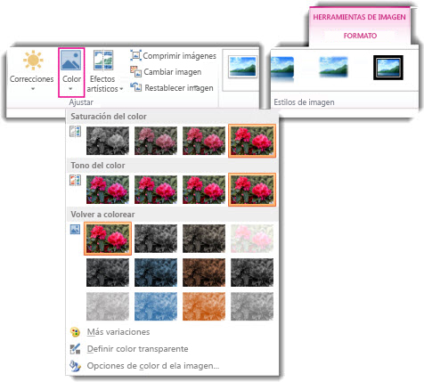Click the Volver a colorear row icon
Viewport: 424px width, 382px height.
[75, 230]
